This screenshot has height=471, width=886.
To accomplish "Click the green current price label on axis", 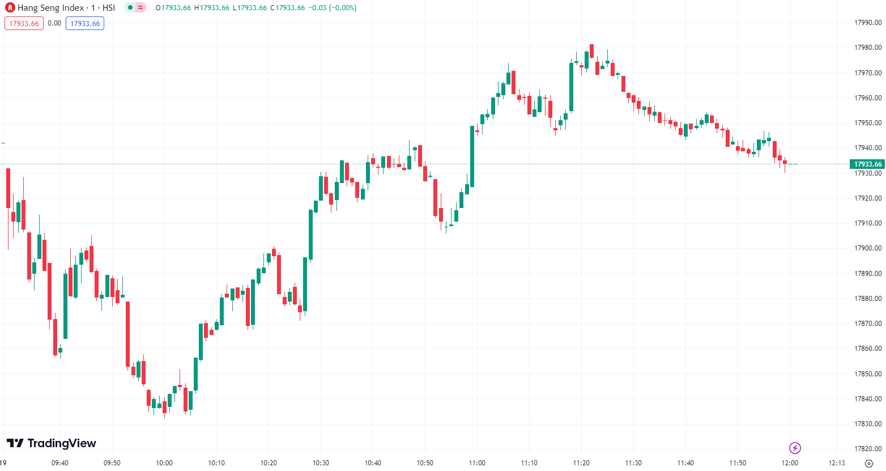I will (867, 164).
